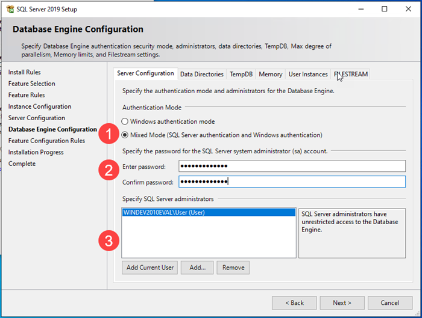This screenshot has width=422, height=318.
Task: Click Feature Rules in the step list
Action: [x=27, y=95]
